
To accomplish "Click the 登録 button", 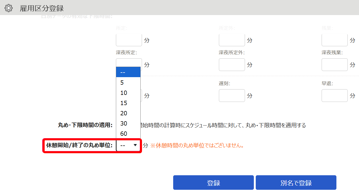I will point(214,183).
